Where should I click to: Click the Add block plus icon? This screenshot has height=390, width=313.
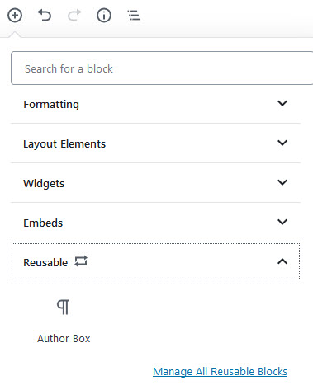15,16
